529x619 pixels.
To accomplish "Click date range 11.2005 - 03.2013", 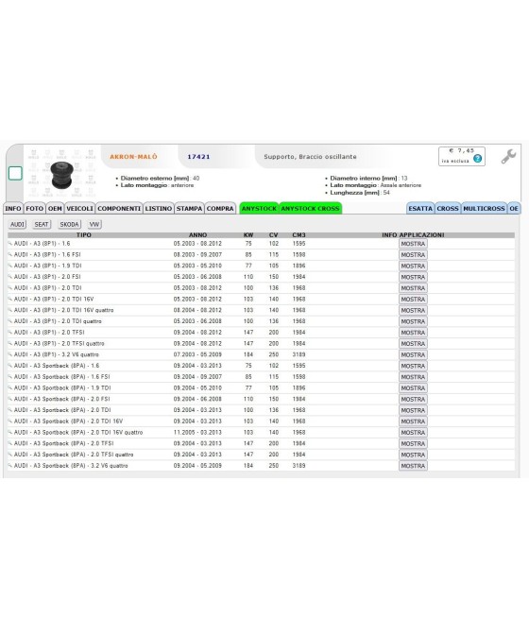I will click(x=197, y=432).
